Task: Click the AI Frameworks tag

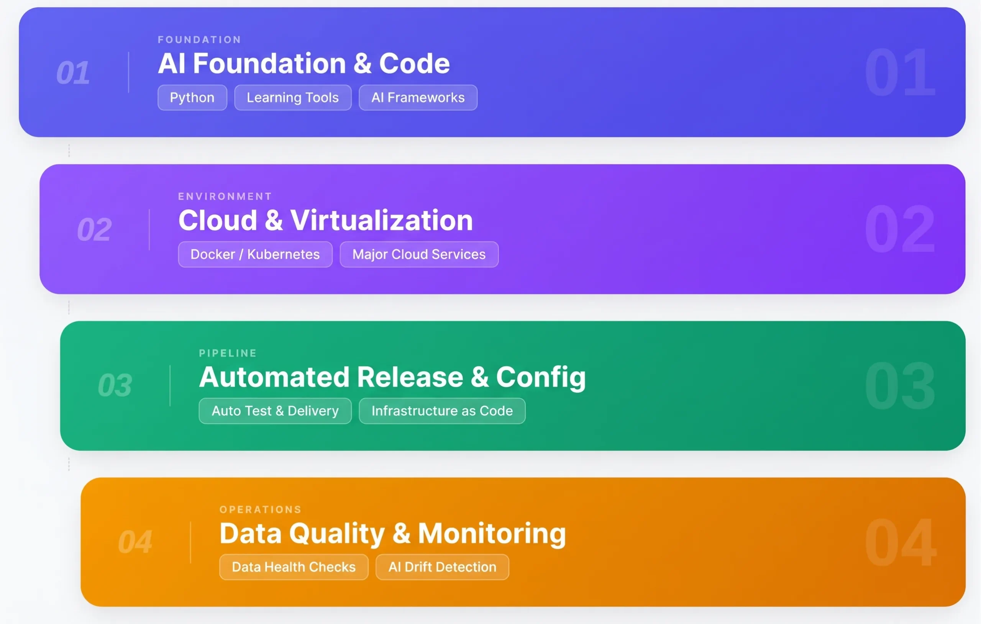Action: point(418,98)
